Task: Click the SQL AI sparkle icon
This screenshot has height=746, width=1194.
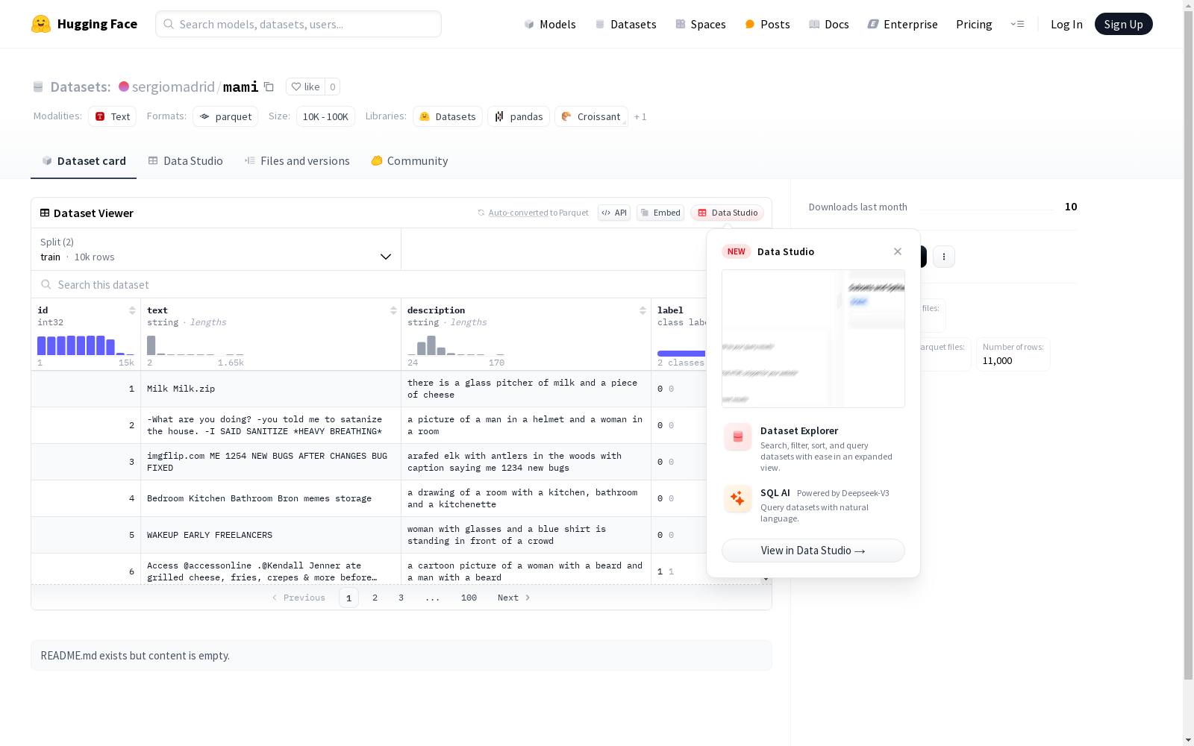Action: (x=738, y=499)
